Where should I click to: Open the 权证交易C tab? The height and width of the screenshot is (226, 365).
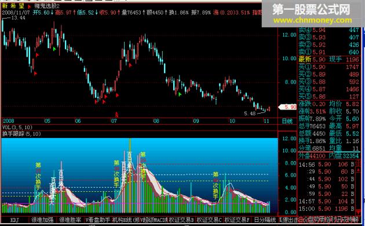(209, 220)
